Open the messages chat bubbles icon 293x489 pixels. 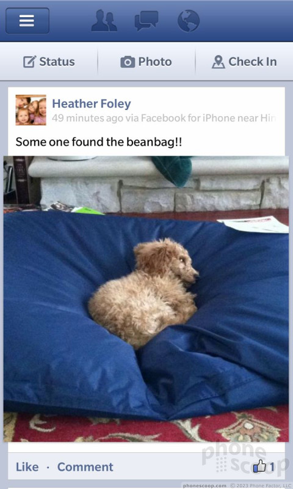(x=146, y=21)
